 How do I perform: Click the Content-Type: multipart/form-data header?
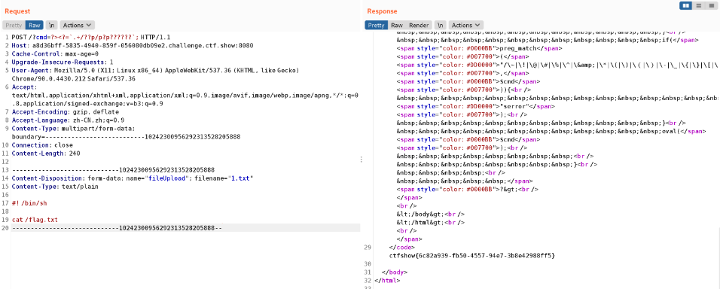tap(127, 132)
